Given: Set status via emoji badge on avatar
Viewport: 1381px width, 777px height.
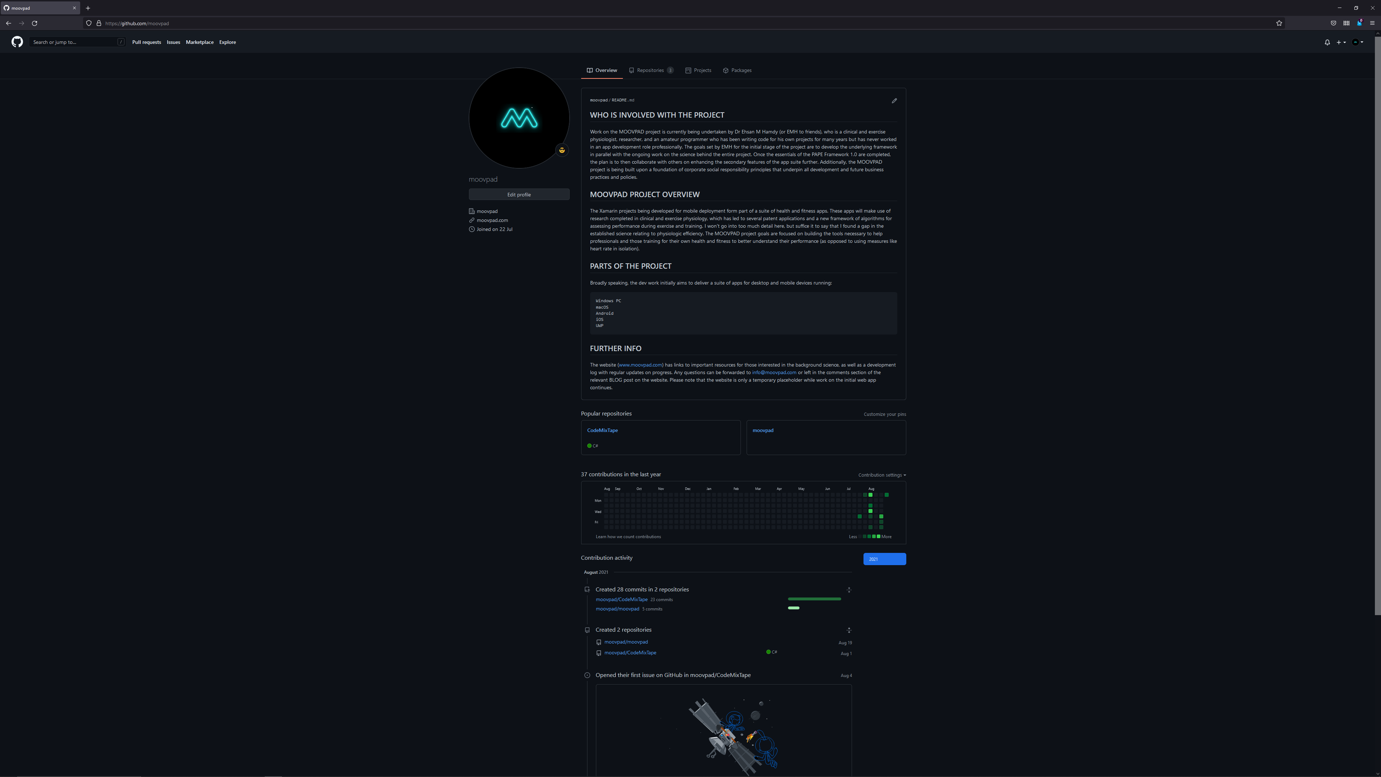Looking at the screenshot, I should click(x=562, y=150).
